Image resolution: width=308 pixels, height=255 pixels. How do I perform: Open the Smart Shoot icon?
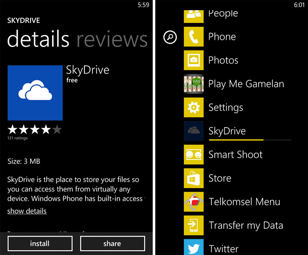pos(194,155)
